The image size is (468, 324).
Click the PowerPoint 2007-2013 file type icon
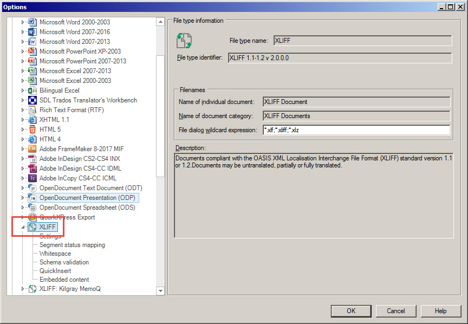pos(32,61)
